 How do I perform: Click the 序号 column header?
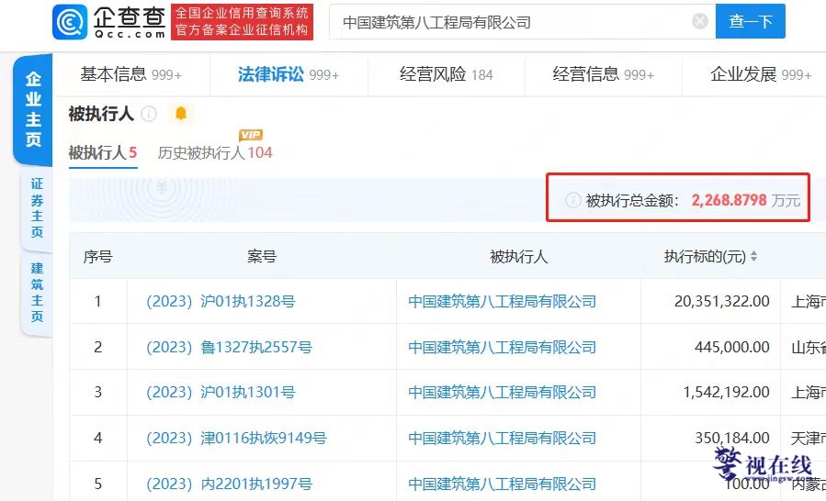(98, 256)
